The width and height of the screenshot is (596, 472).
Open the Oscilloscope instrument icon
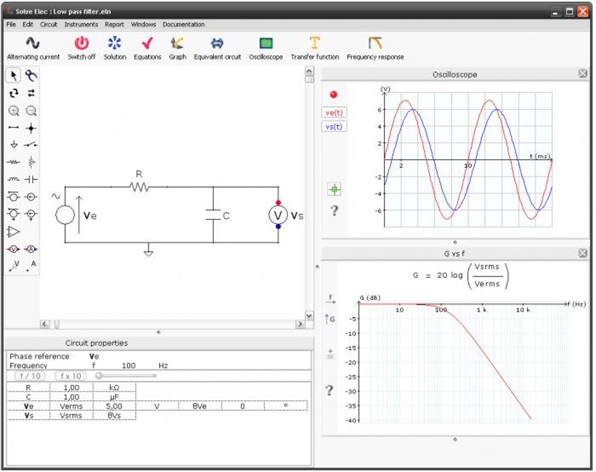click(266, 43)
